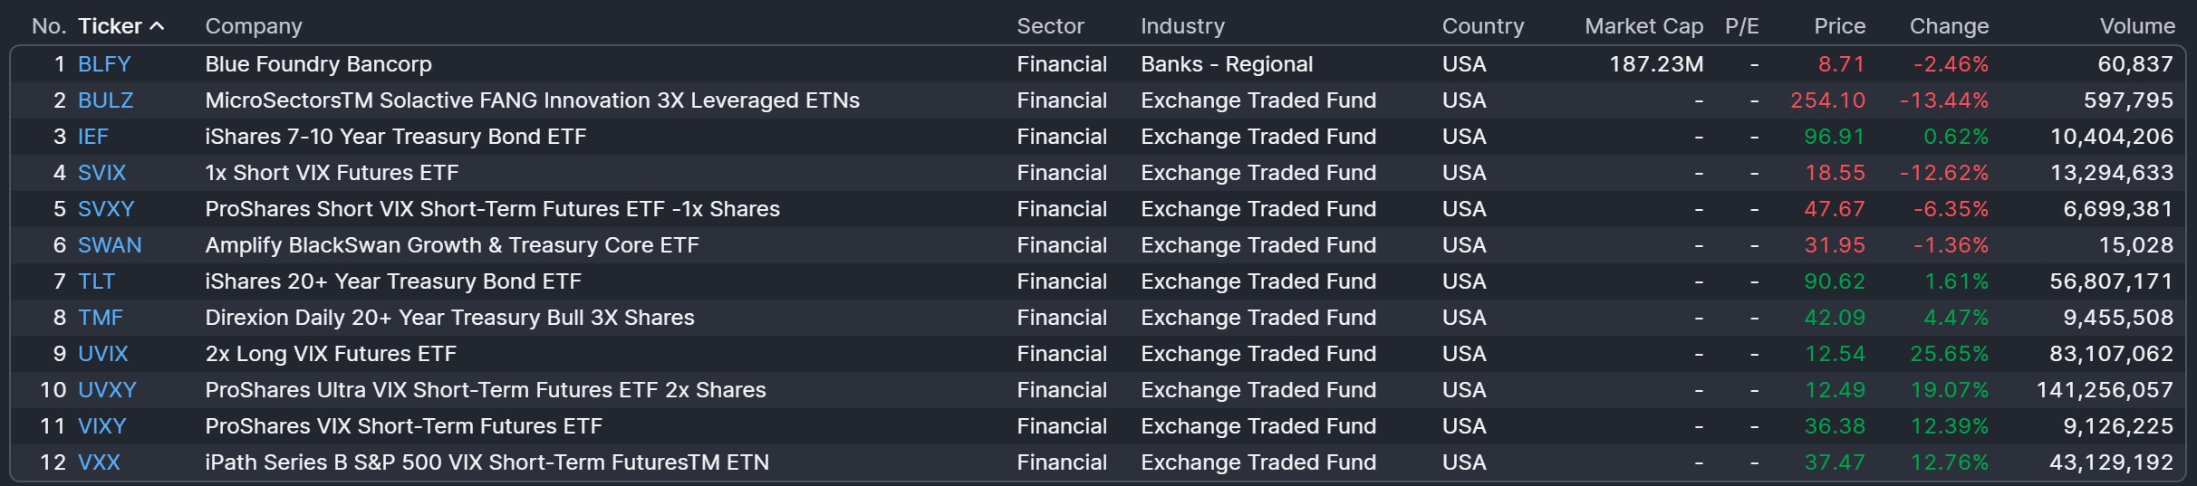2197x486 pixels.
Task: Sort table by Company column
Action: click(254, 26)
